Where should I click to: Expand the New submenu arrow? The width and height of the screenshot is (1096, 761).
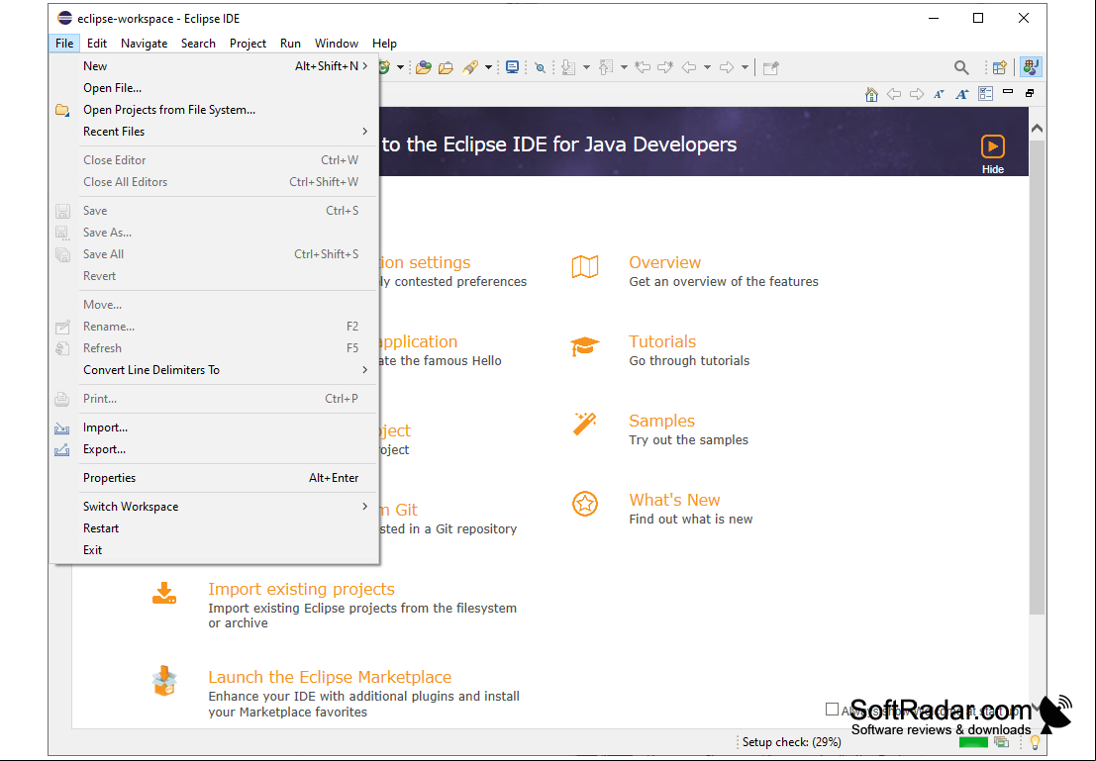pyautogui.click(x=365, y=65)
